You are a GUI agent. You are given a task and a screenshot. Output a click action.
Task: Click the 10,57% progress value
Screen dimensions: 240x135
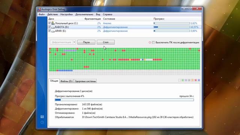pos(194,27)
